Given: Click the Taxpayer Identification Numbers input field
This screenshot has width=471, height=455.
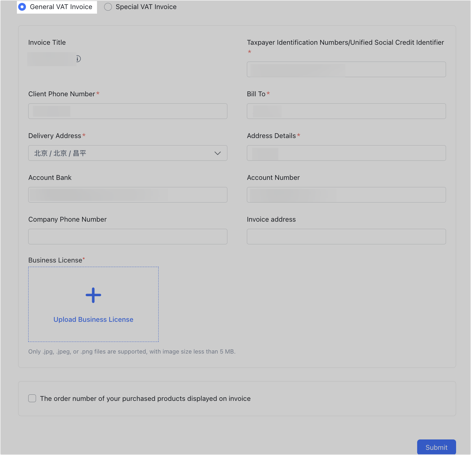Looking at the screenshot, I should (346, 69).
